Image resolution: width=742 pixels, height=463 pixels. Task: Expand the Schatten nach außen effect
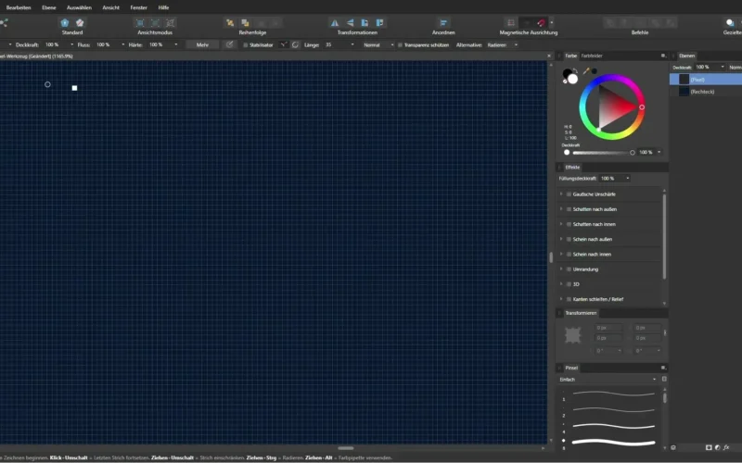coord(561,209)
